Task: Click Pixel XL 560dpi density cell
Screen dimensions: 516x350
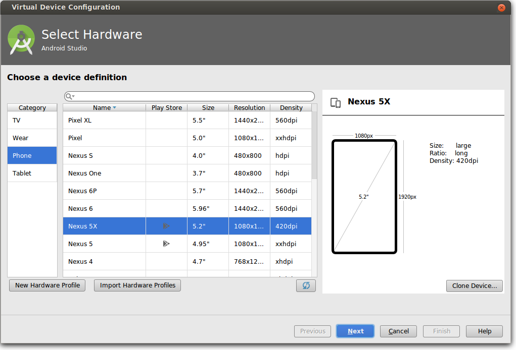Action: pyautogui.click(x=291, y=120)
